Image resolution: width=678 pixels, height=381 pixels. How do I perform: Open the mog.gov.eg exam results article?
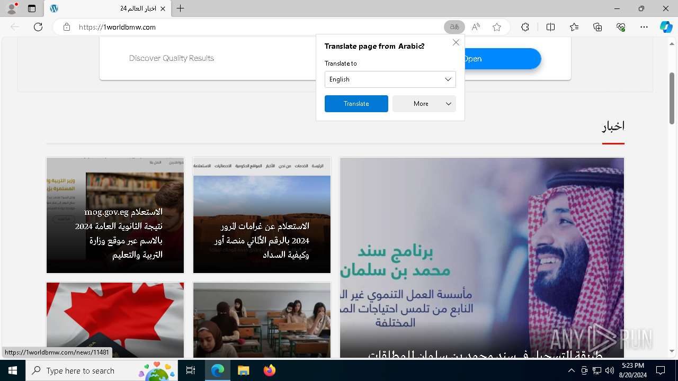pos(115,215)
